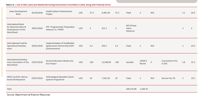Viewport: 202px width, 99px height.
Task: Select 'Fixed' in the Health System Enhancement row
Action: pyautogui.click(x=129, y=13)
